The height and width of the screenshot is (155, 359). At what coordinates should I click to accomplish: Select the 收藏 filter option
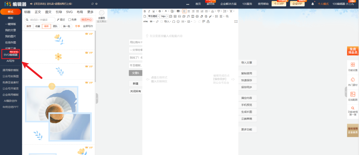pos(38,26)
